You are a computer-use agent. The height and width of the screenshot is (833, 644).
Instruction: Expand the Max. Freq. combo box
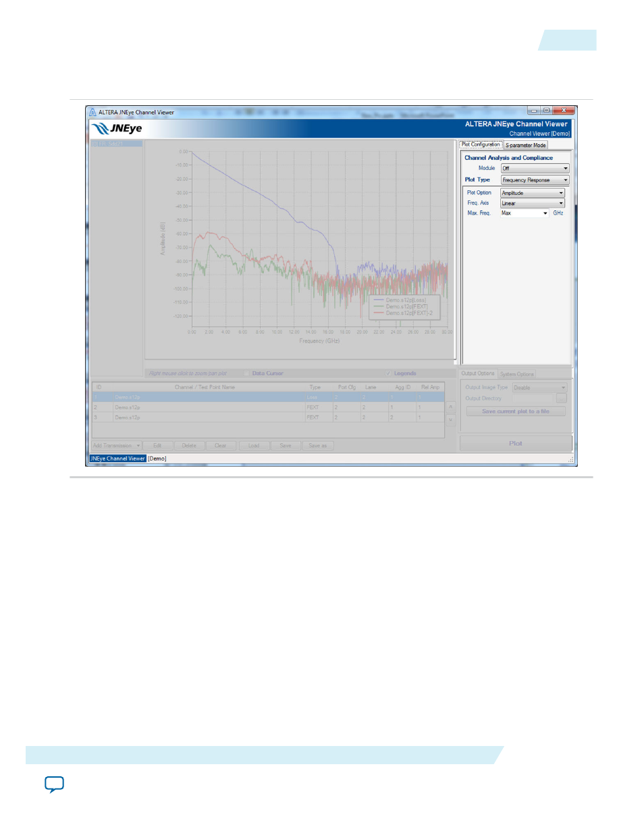tap(525, 213)
